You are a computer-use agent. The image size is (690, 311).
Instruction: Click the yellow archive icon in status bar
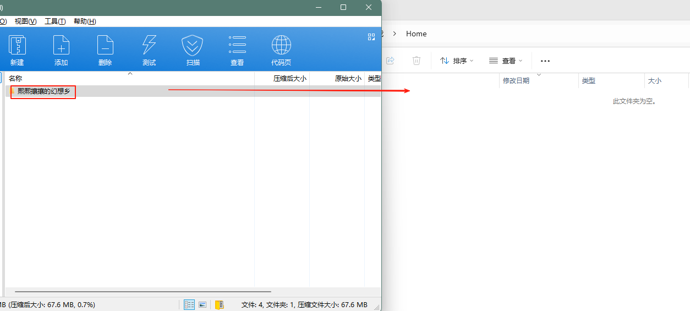pos(220,304)
